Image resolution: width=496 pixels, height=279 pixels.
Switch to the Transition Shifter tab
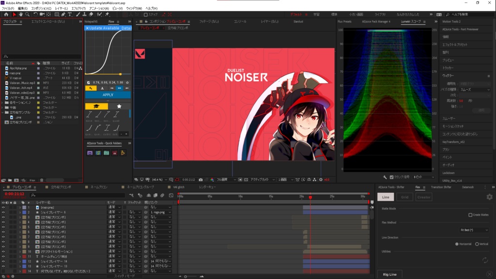click(441, 187)
